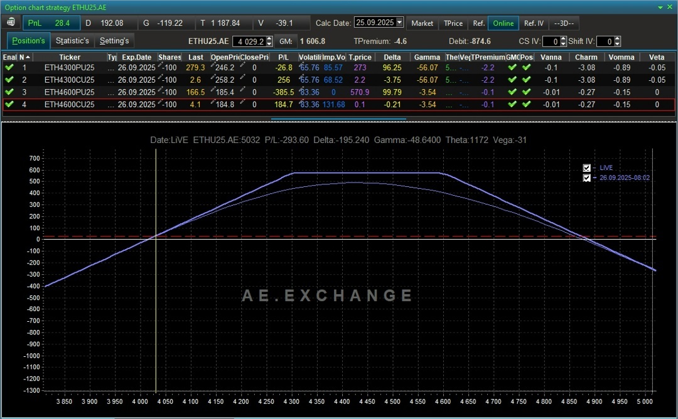Edit open price 246.2 via pencil icon
This screenshot has width=678, height=419.
(213, 65)
